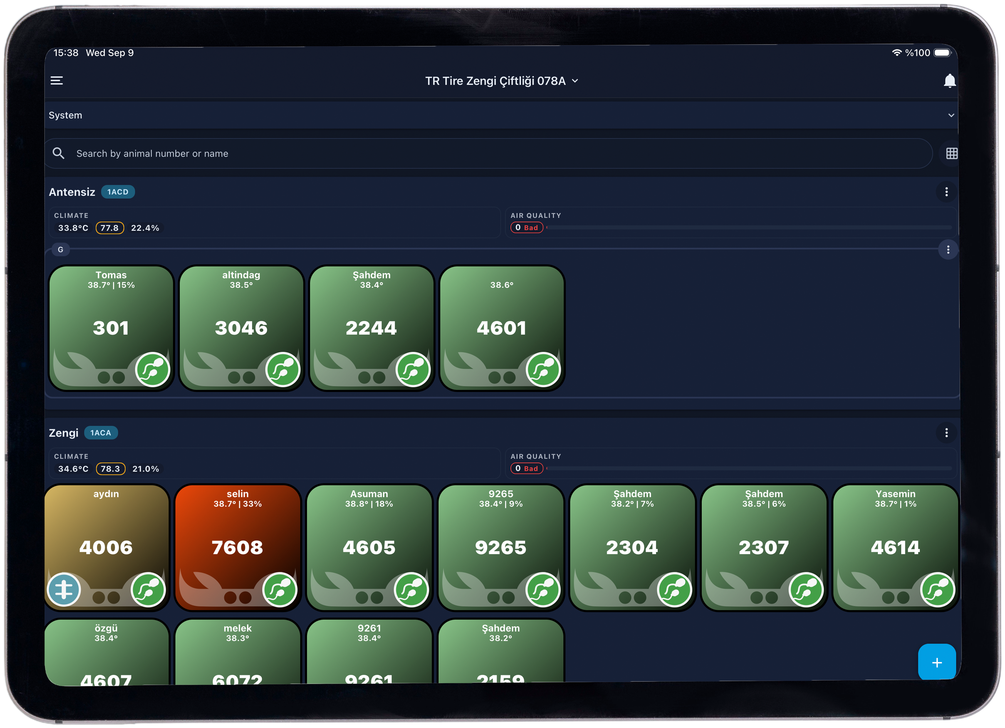Tap Antensiz temperature 33.8°C
The height and width of the screenshot is (728, 1005).
pos(73,228)
